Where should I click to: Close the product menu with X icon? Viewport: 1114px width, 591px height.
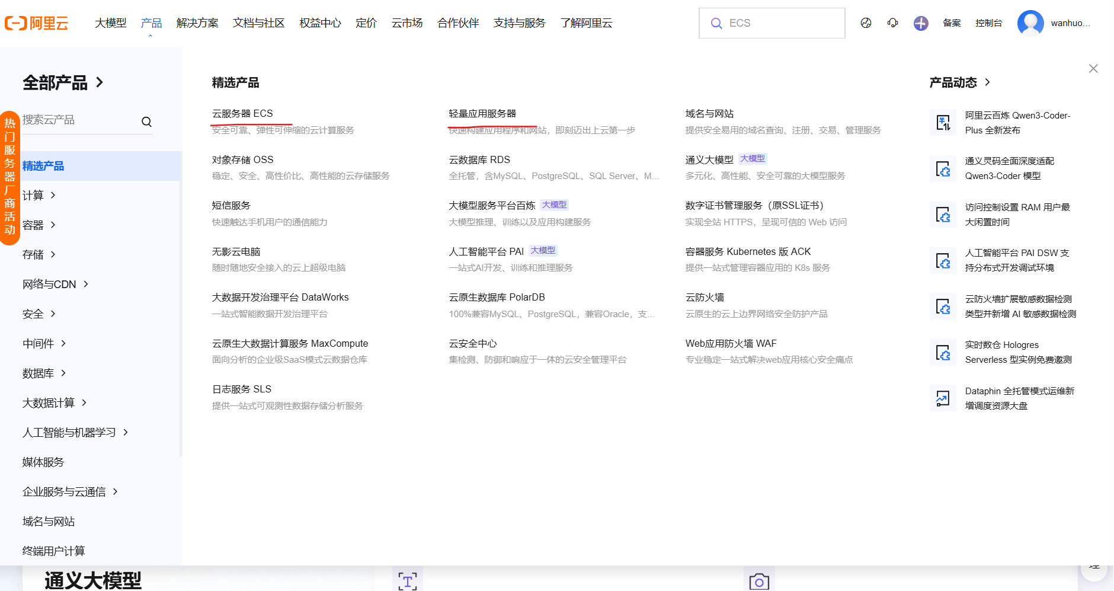[x=1093, y=69]
